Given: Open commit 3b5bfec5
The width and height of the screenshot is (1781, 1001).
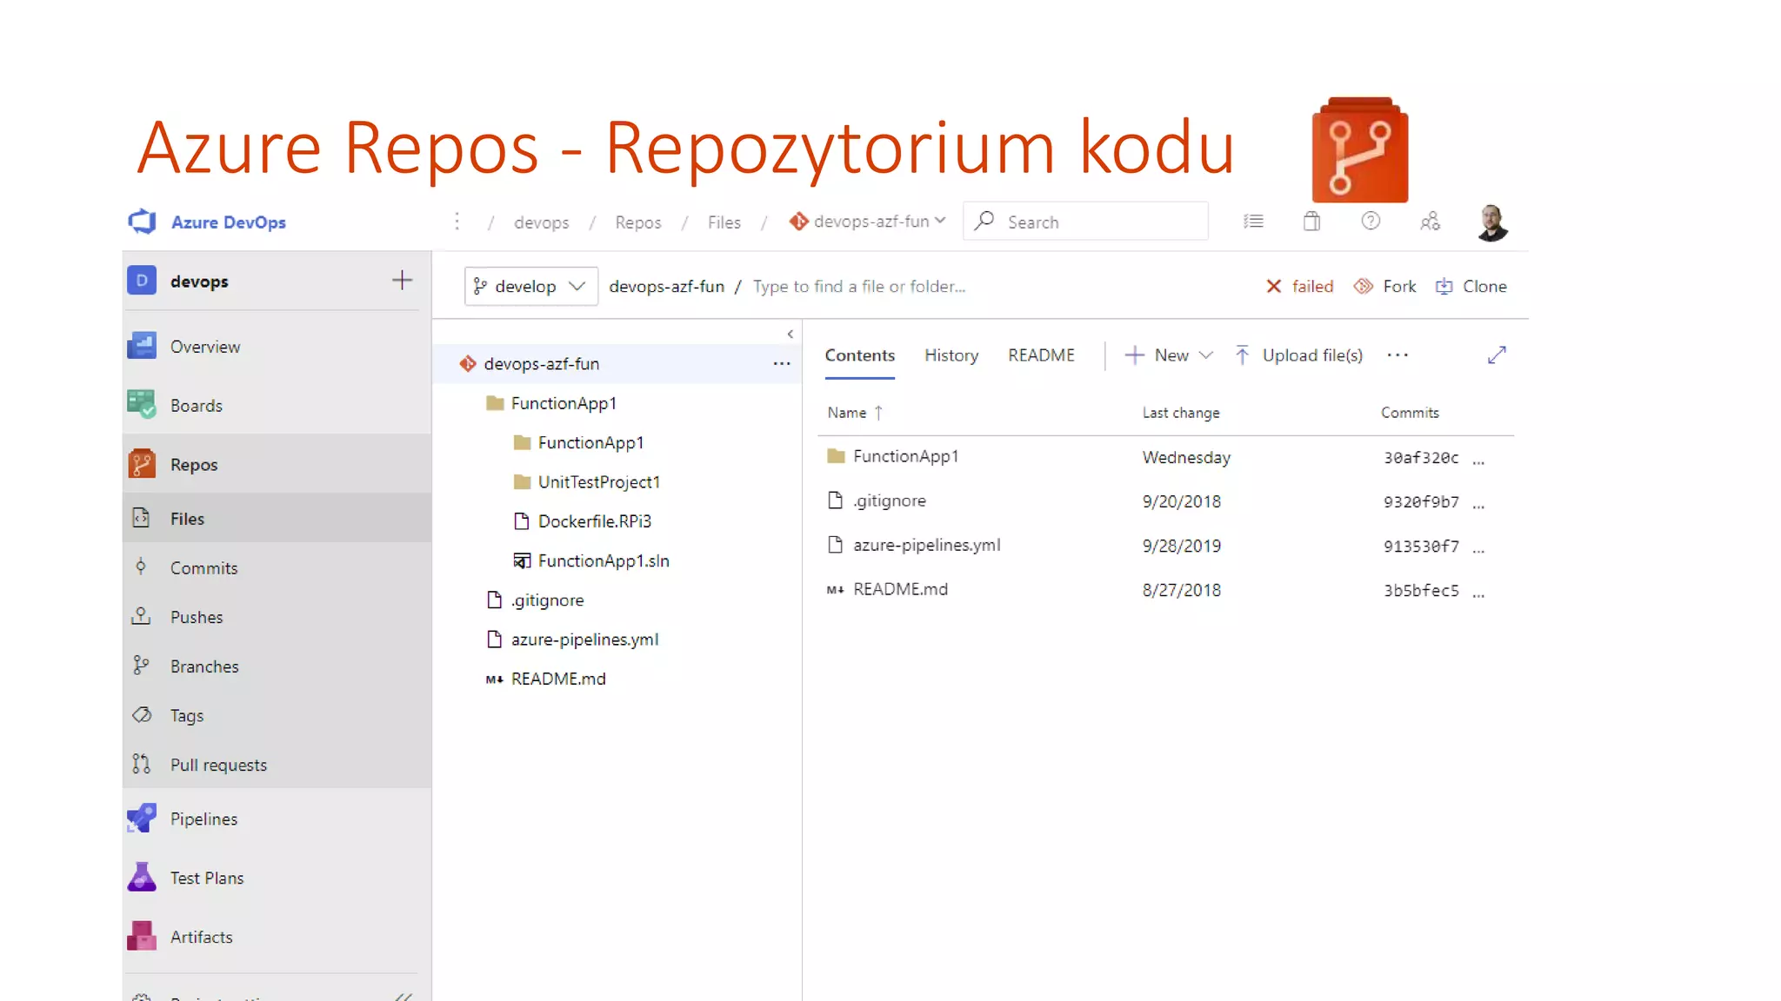Looking at the screenshot, I should point(1421,591).
